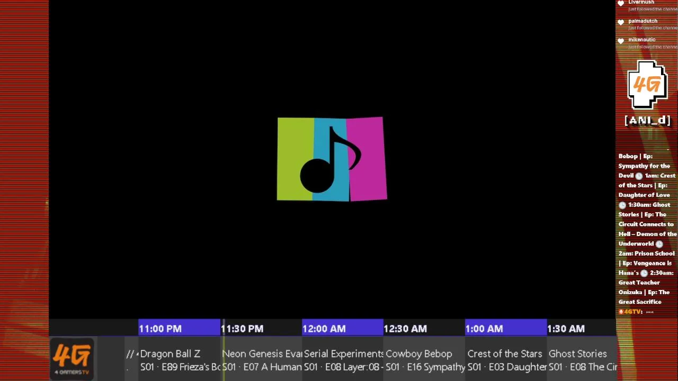Click the palmadutch follower name

point(643,21)
